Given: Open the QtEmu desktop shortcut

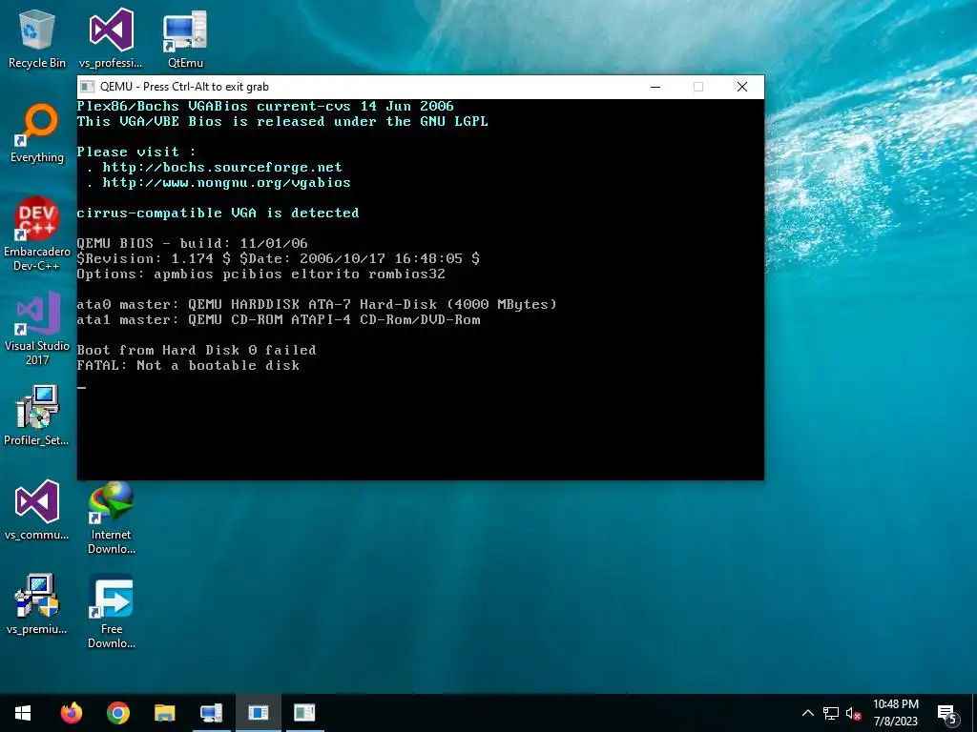Looking at the screenshot, I should click(185, 38).
